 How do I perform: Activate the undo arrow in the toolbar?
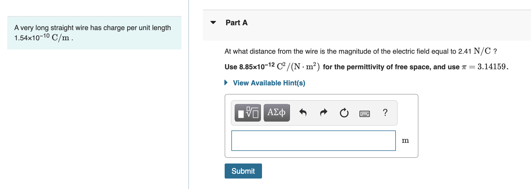pos(303,113)
